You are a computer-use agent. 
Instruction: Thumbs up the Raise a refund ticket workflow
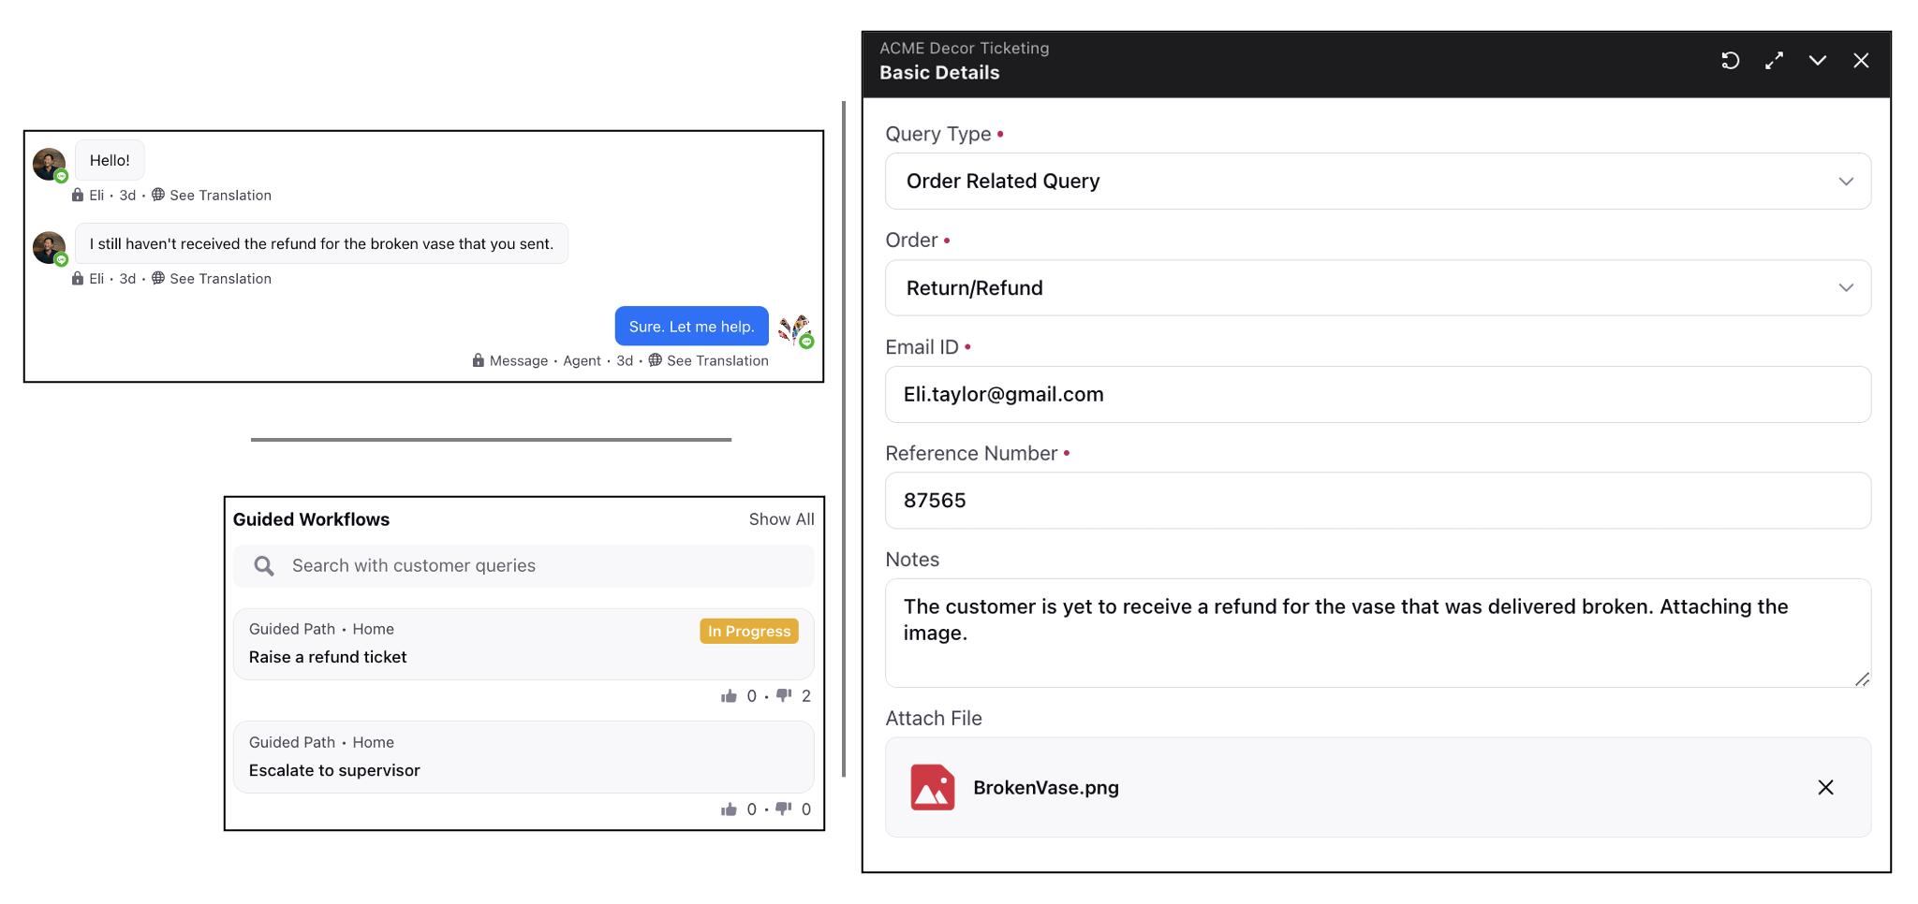coord(729,696)
